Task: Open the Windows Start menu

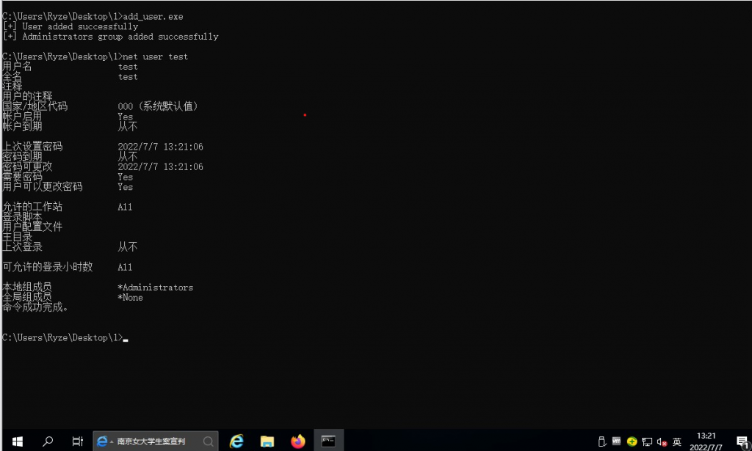Action: click(x=18, y=441)
